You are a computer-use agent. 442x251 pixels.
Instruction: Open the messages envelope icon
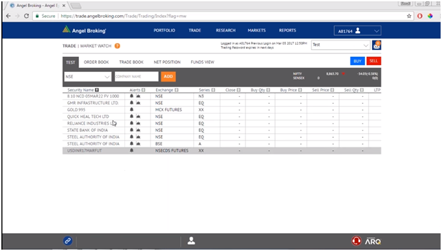click(377, 45)
